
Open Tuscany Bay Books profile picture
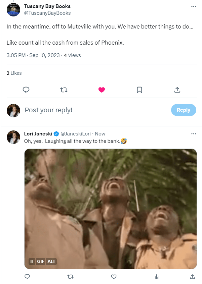click(13, 9)
